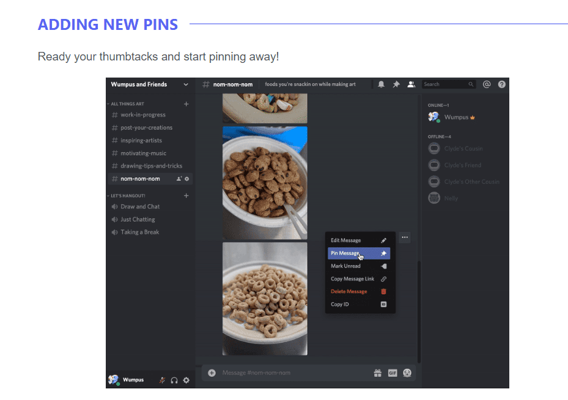This screenshot has height=400, width=568.
Task: Click the gift Nitro icon
Action: tap(378, 373)
